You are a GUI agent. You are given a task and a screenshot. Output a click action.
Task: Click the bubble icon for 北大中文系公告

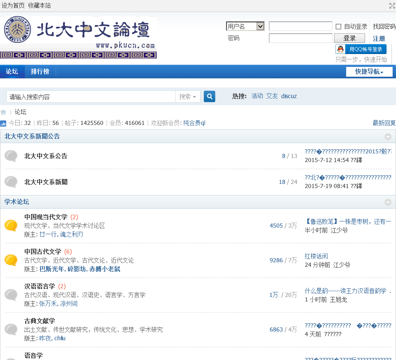[x=11, y=156]
